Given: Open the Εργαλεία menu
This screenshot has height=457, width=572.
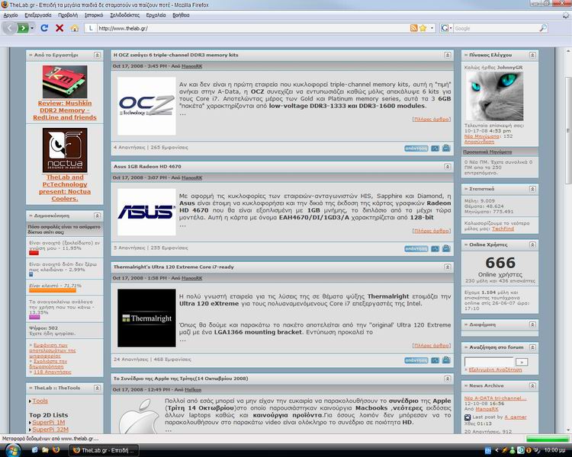Looking at the screenshot, I should pyautogui.click(x=156, y=15).
